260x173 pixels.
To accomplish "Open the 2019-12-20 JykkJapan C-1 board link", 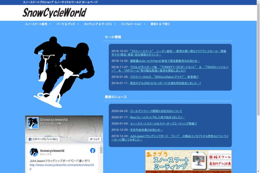I will (170, 138).
